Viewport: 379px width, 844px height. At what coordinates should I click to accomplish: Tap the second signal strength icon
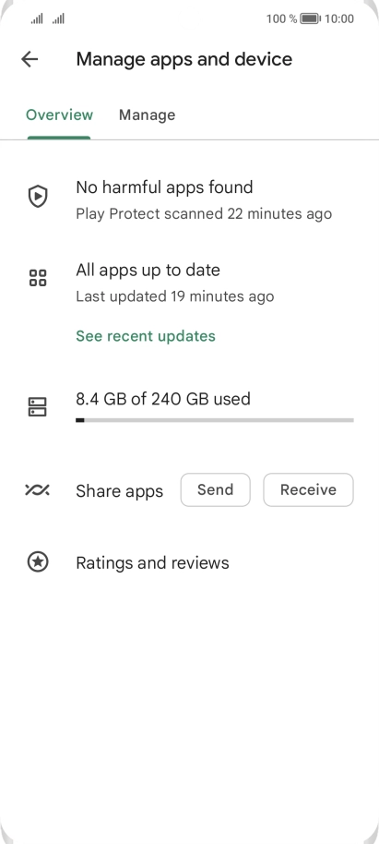[58, 19]
